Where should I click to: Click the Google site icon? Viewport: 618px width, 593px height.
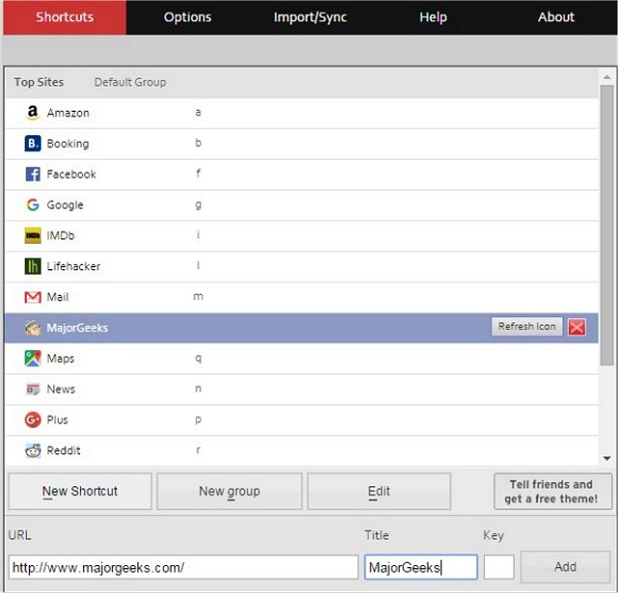tap(33, 205)
